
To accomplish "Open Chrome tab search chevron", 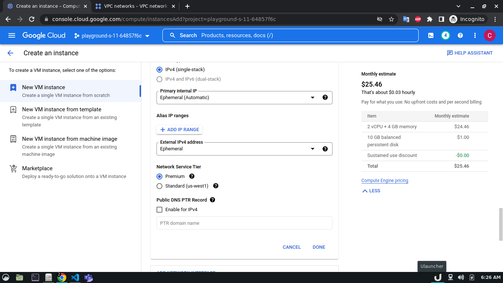I will coord(458,6).
